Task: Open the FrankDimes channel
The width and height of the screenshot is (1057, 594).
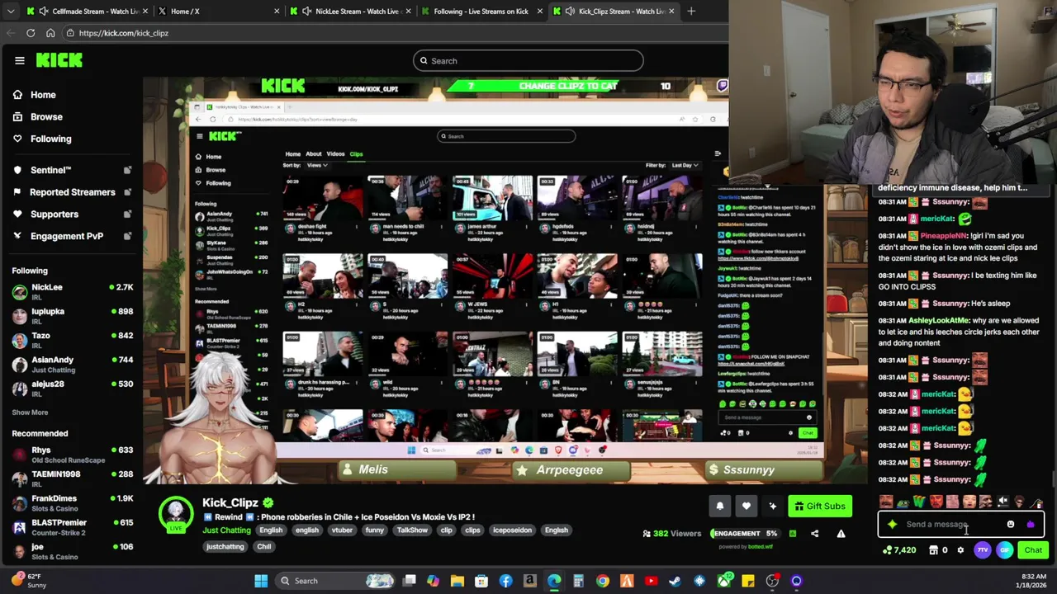Action: (x=72, y=502)
